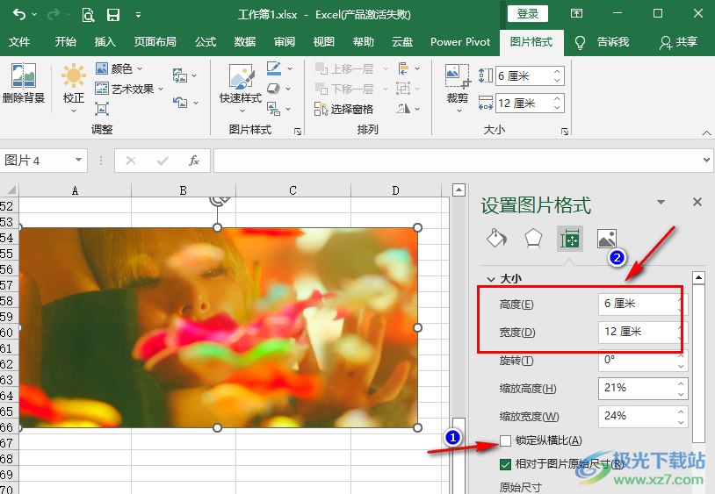
Task: Click the 告诉我 tell me search box
Action: 603,42
